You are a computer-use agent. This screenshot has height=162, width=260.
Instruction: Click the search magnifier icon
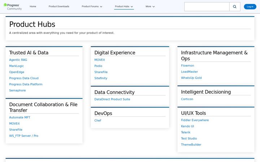[x=235, y=6]
